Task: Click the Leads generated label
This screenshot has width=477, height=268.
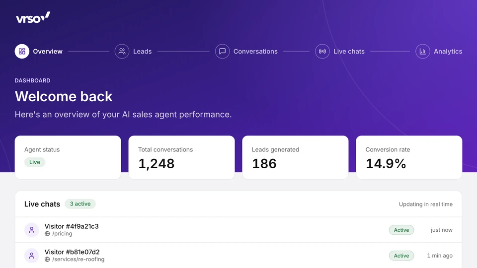Action: pos(275,149)
